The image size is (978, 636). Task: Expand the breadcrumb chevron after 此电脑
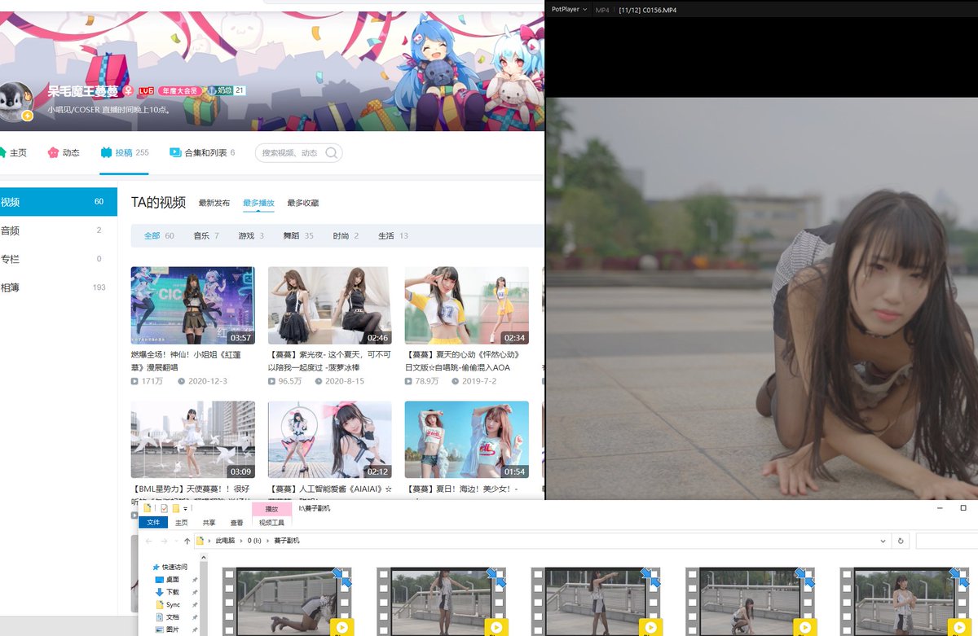[x=241, y=539]
